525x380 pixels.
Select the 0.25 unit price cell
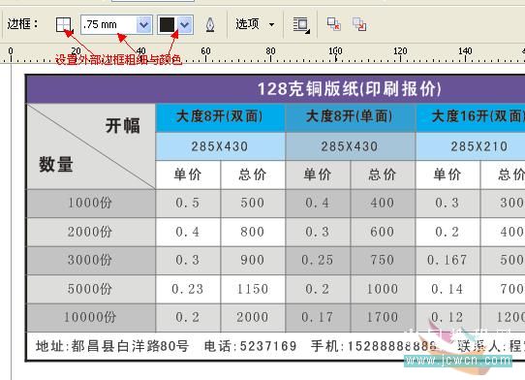tap(318, 261)
